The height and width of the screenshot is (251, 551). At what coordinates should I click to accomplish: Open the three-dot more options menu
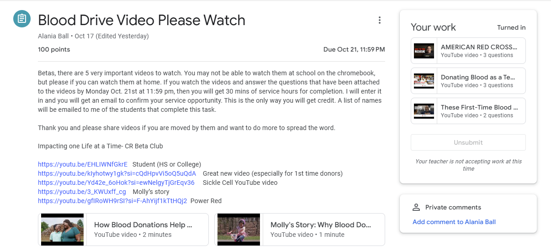pyautogui.click(x=379, y=20)
